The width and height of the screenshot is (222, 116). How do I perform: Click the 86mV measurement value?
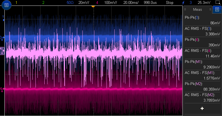tap(215, 23)
